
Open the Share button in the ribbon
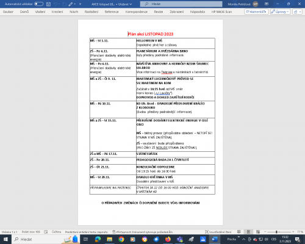297,12
